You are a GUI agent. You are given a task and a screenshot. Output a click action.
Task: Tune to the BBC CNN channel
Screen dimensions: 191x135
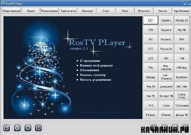[182, 86]
